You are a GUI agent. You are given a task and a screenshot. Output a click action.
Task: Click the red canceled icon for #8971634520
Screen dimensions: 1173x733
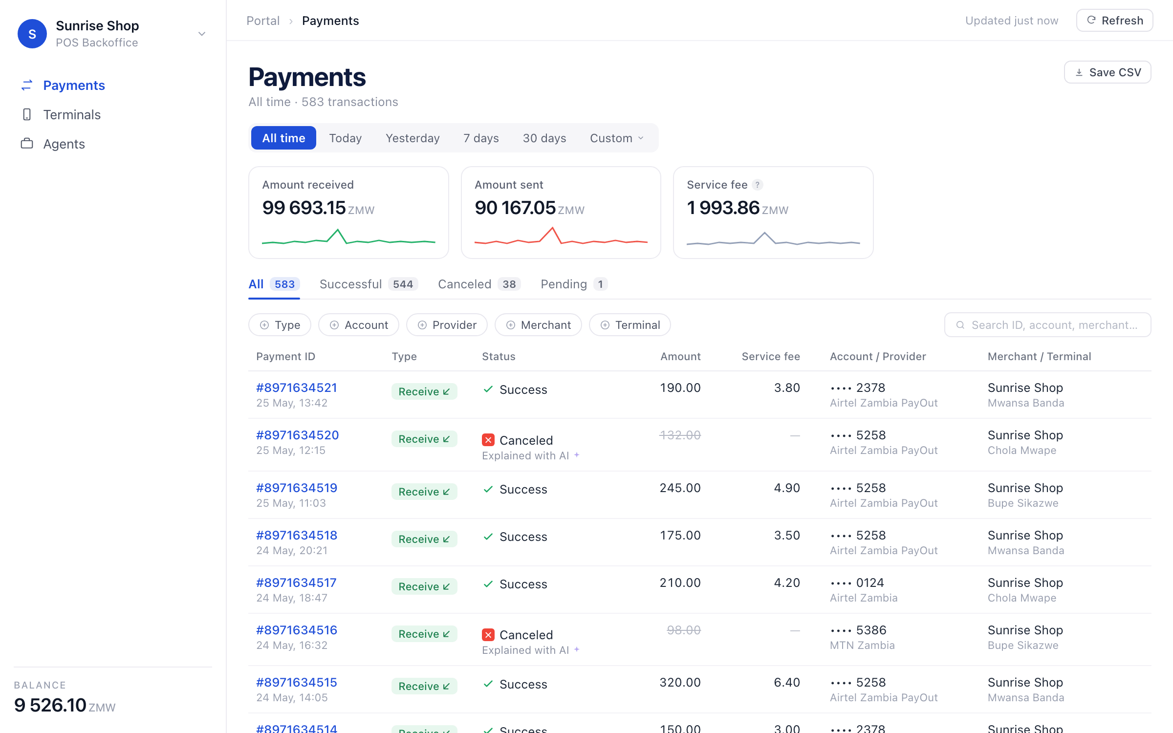pyautogui.click(x=488, y=440)
